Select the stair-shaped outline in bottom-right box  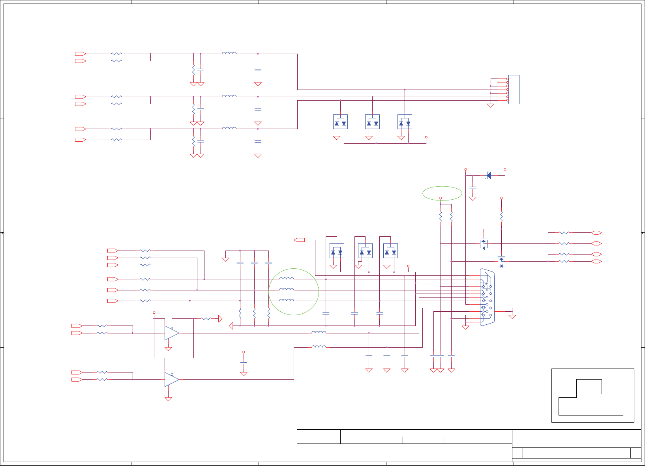(x=591, y=397)
